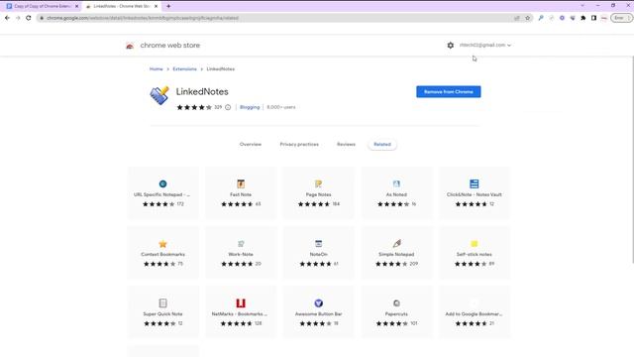This screenshot has width=634, height=357.
Task: Open a new tab with the plus button
Action: pyautogui.click(x=168, y=6)
